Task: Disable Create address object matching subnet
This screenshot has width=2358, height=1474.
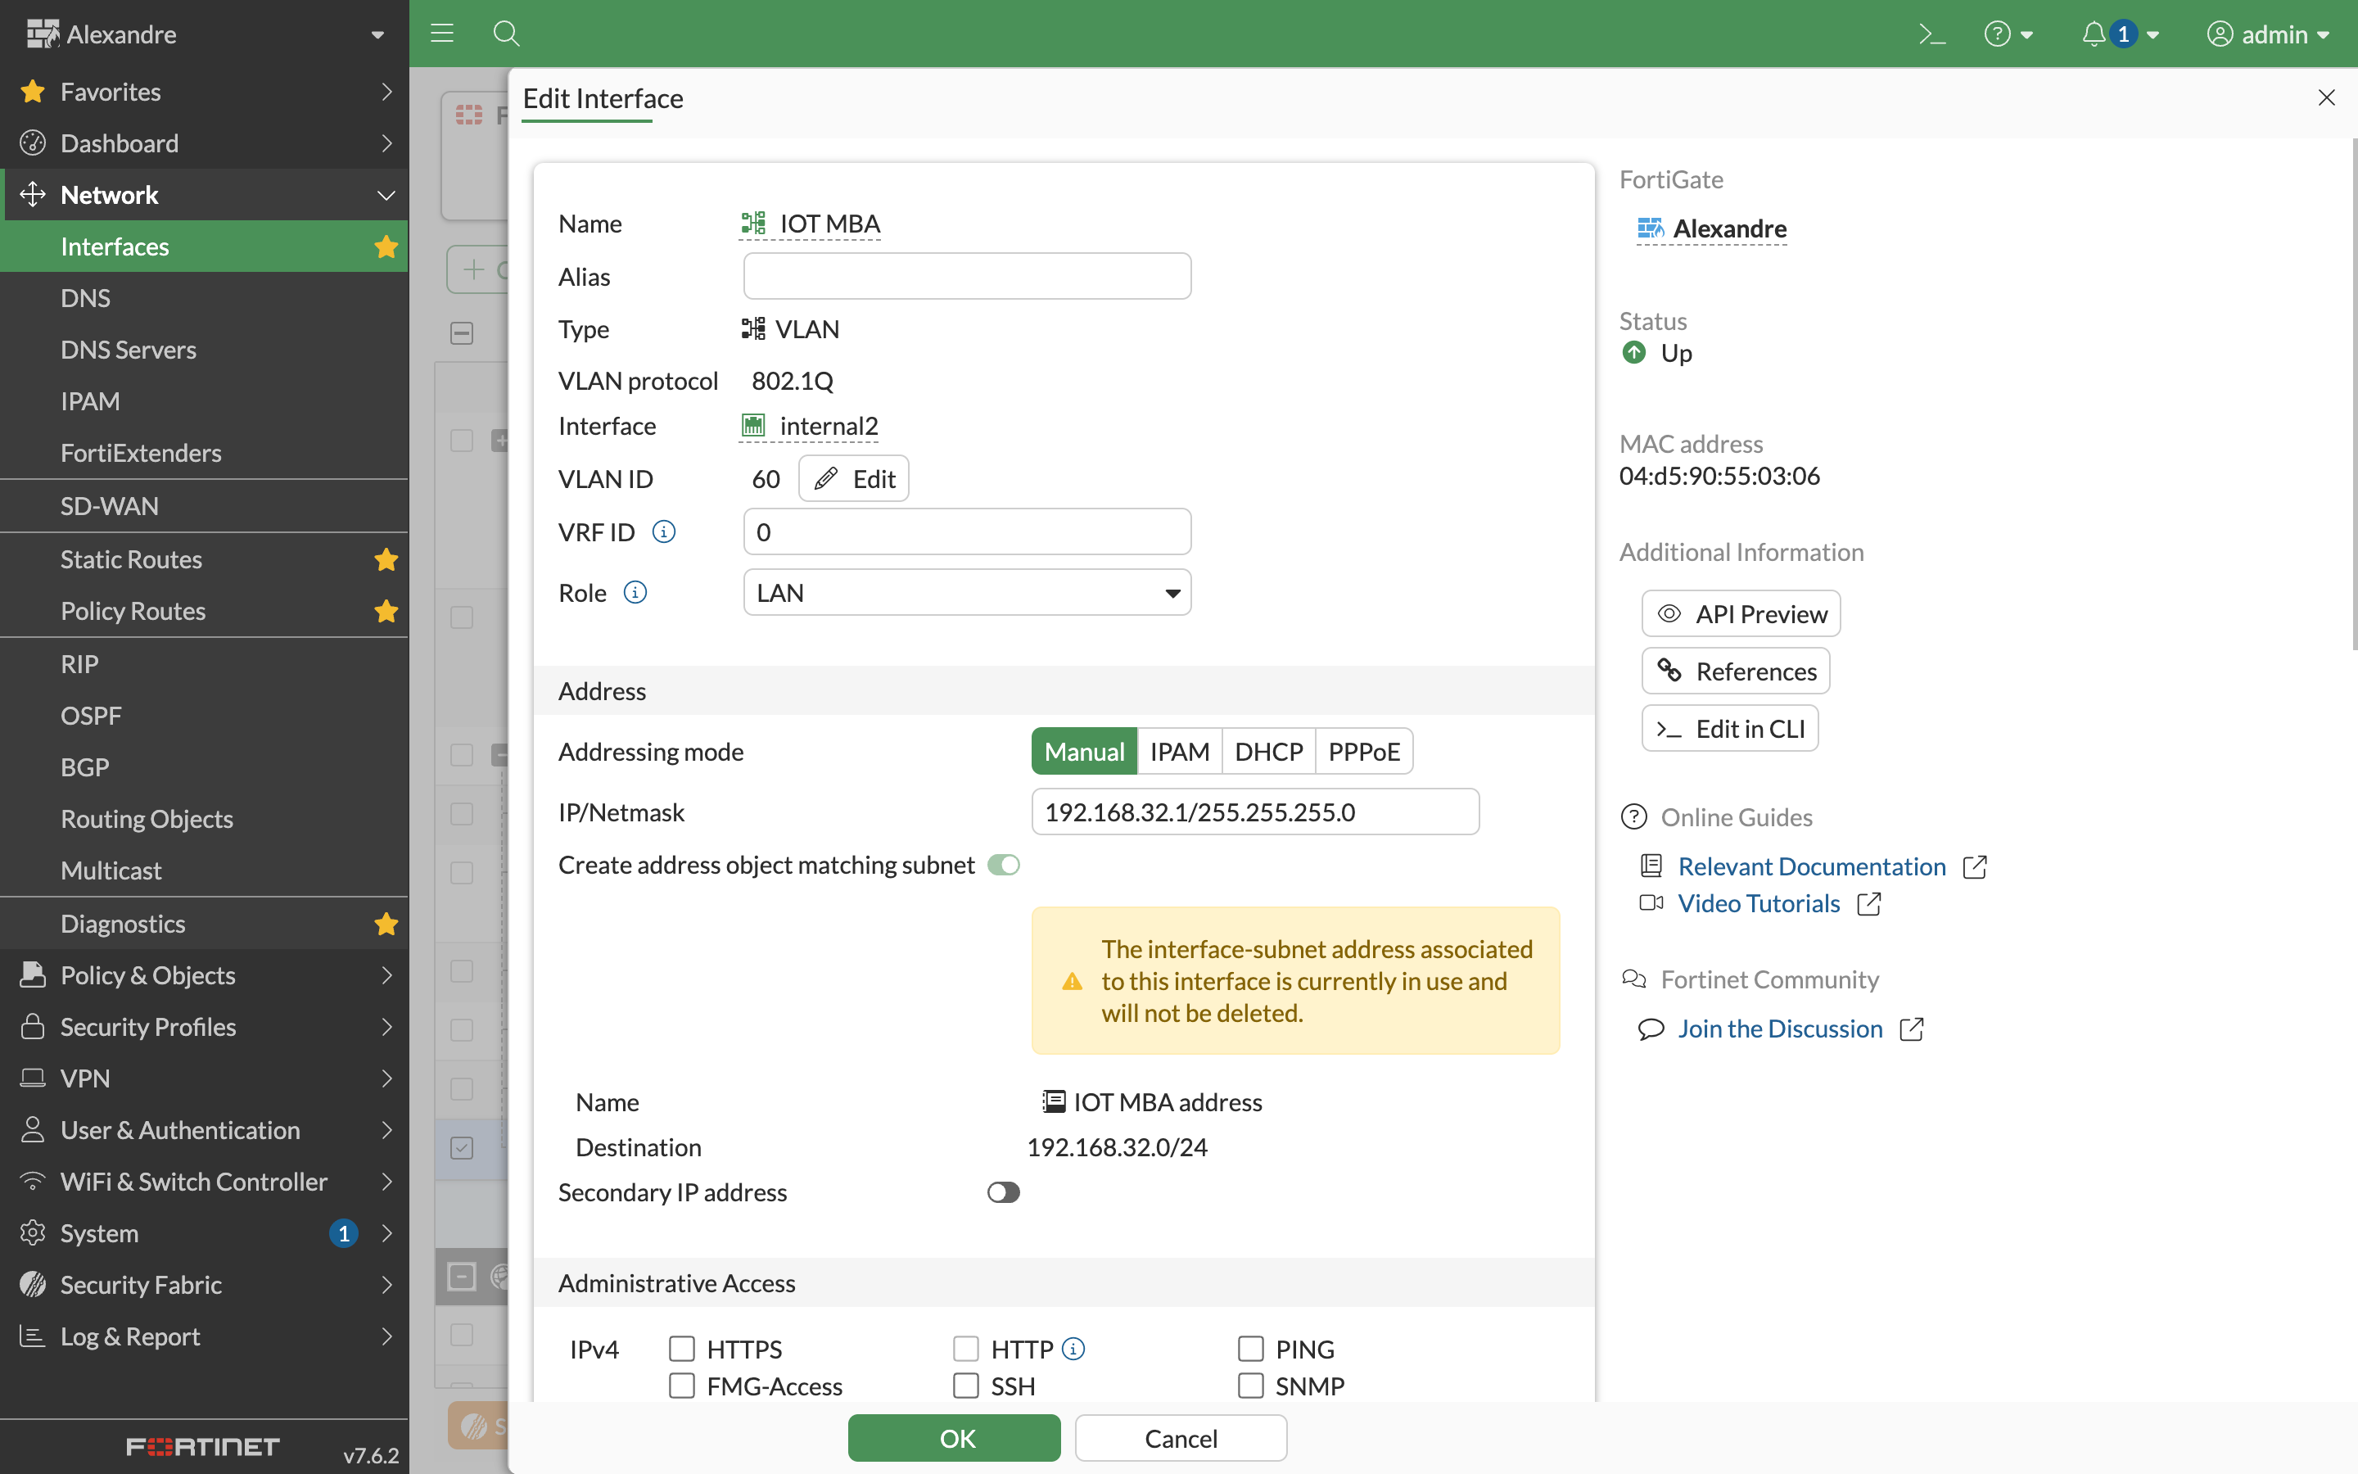Action: tap(1003, 865)
